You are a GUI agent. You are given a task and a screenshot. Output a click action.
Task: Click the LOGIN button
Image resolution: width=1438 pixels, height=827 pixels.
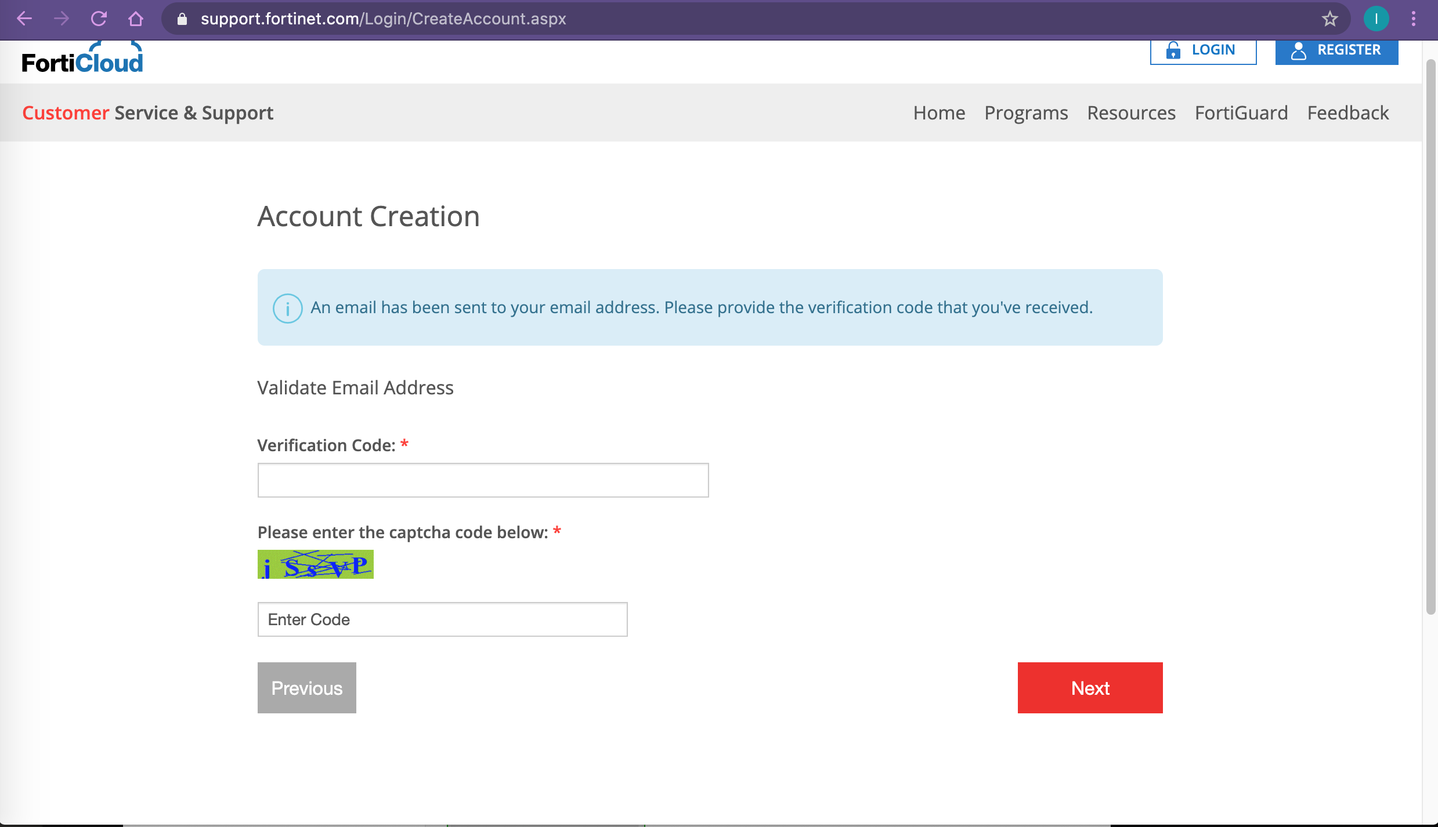(1203, 51)
